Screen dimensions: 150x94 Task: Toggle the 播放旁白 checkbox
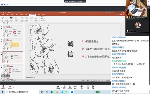40,17
